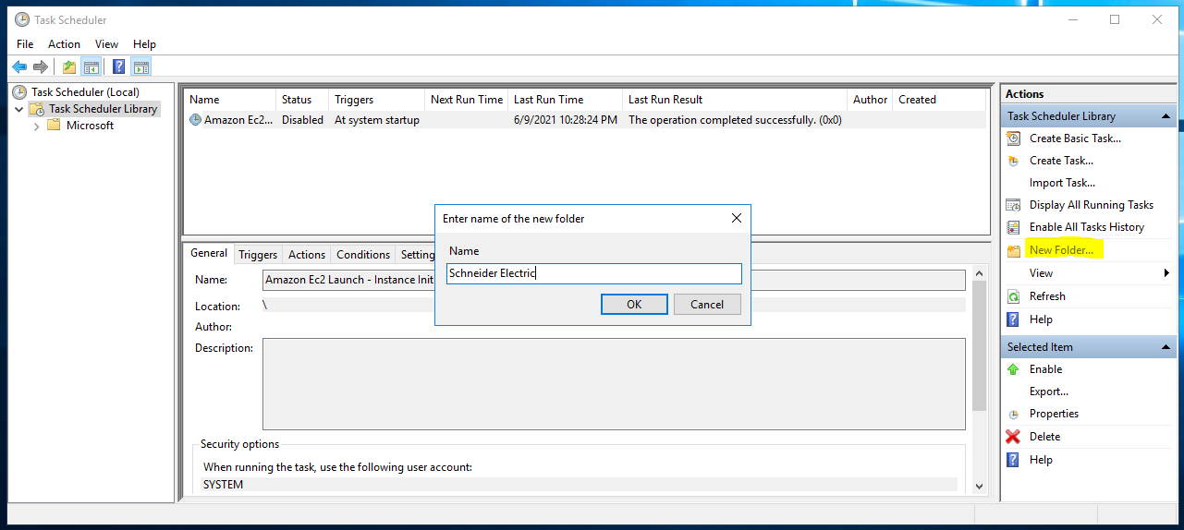
Task: Click the Enable All Tasks History icon
Action: coord(1014,227)
